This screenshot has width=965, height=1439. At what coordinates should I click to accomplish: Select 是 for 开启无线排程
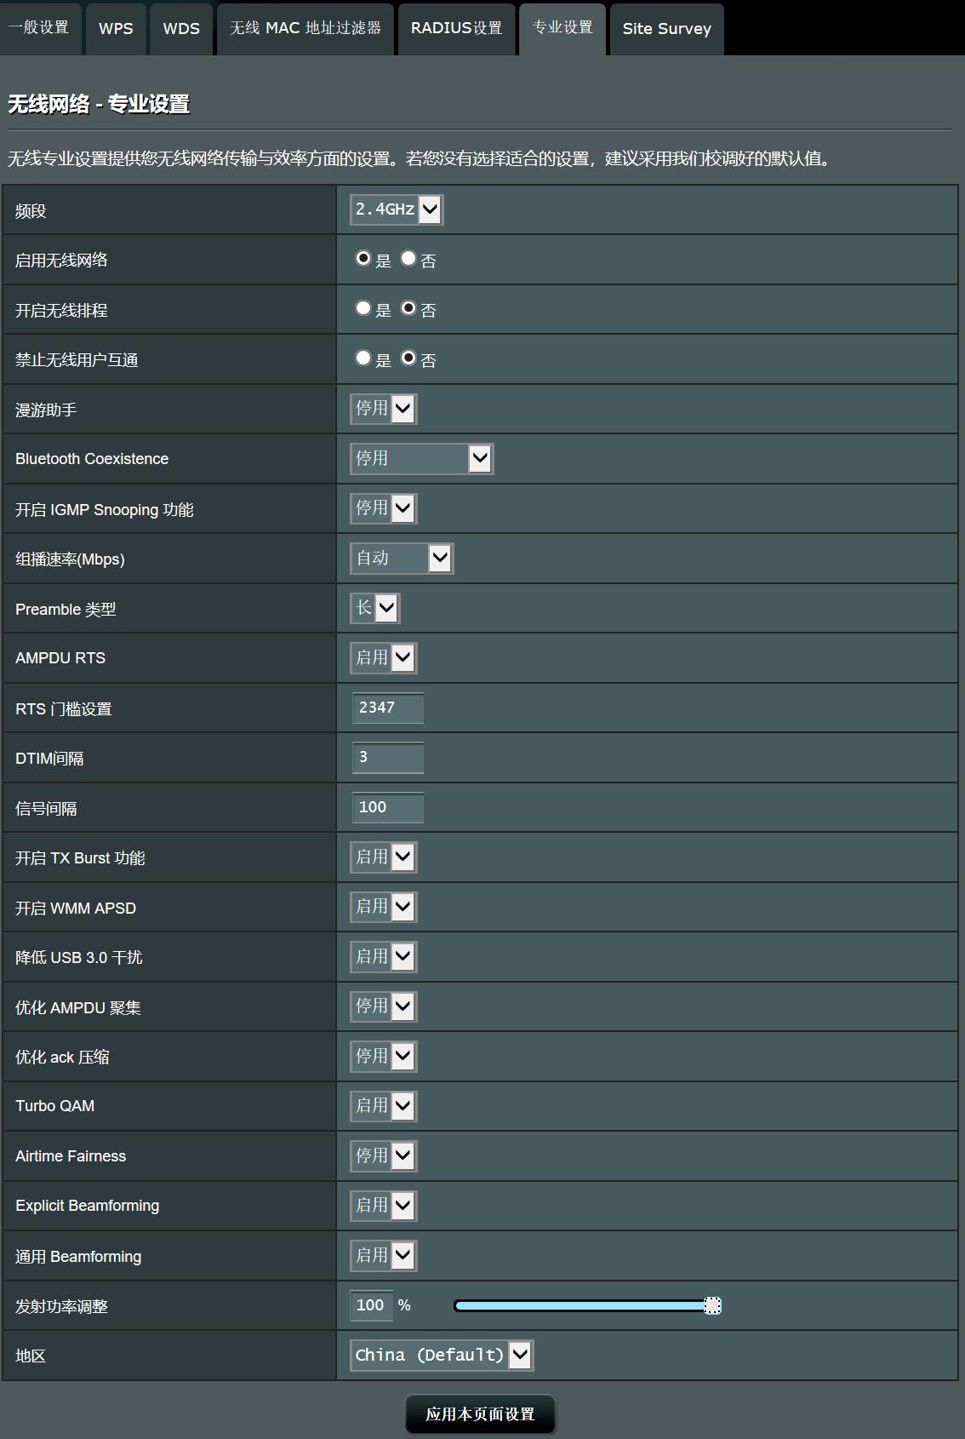pyautogui.click(x=363, y=308)
